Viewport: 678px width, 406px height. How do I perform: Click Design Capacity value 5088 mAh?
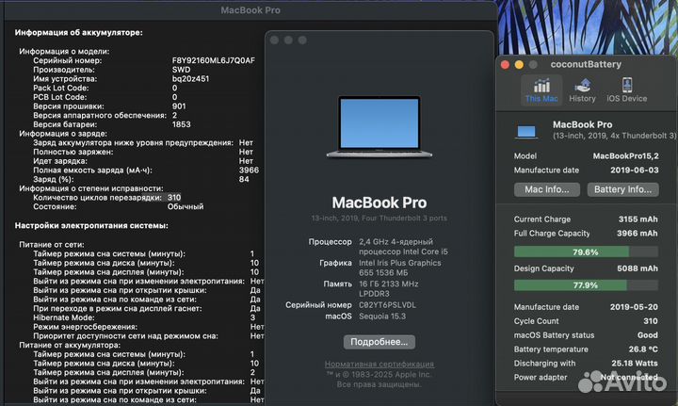(x=637, y=268)
